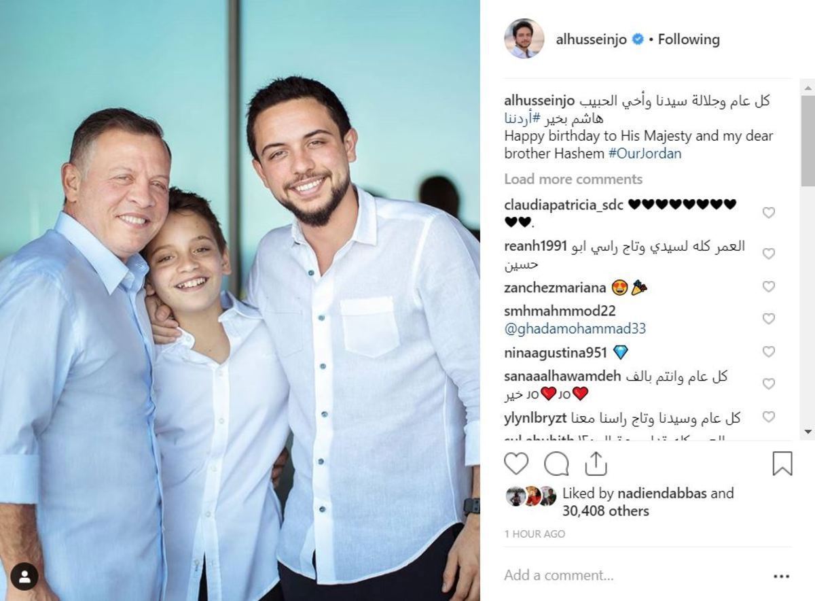Image resolution: width=815 pixels, height=601 pixels.
Task: Open nadiendabbas profile from the likes line
Action: 662,494
